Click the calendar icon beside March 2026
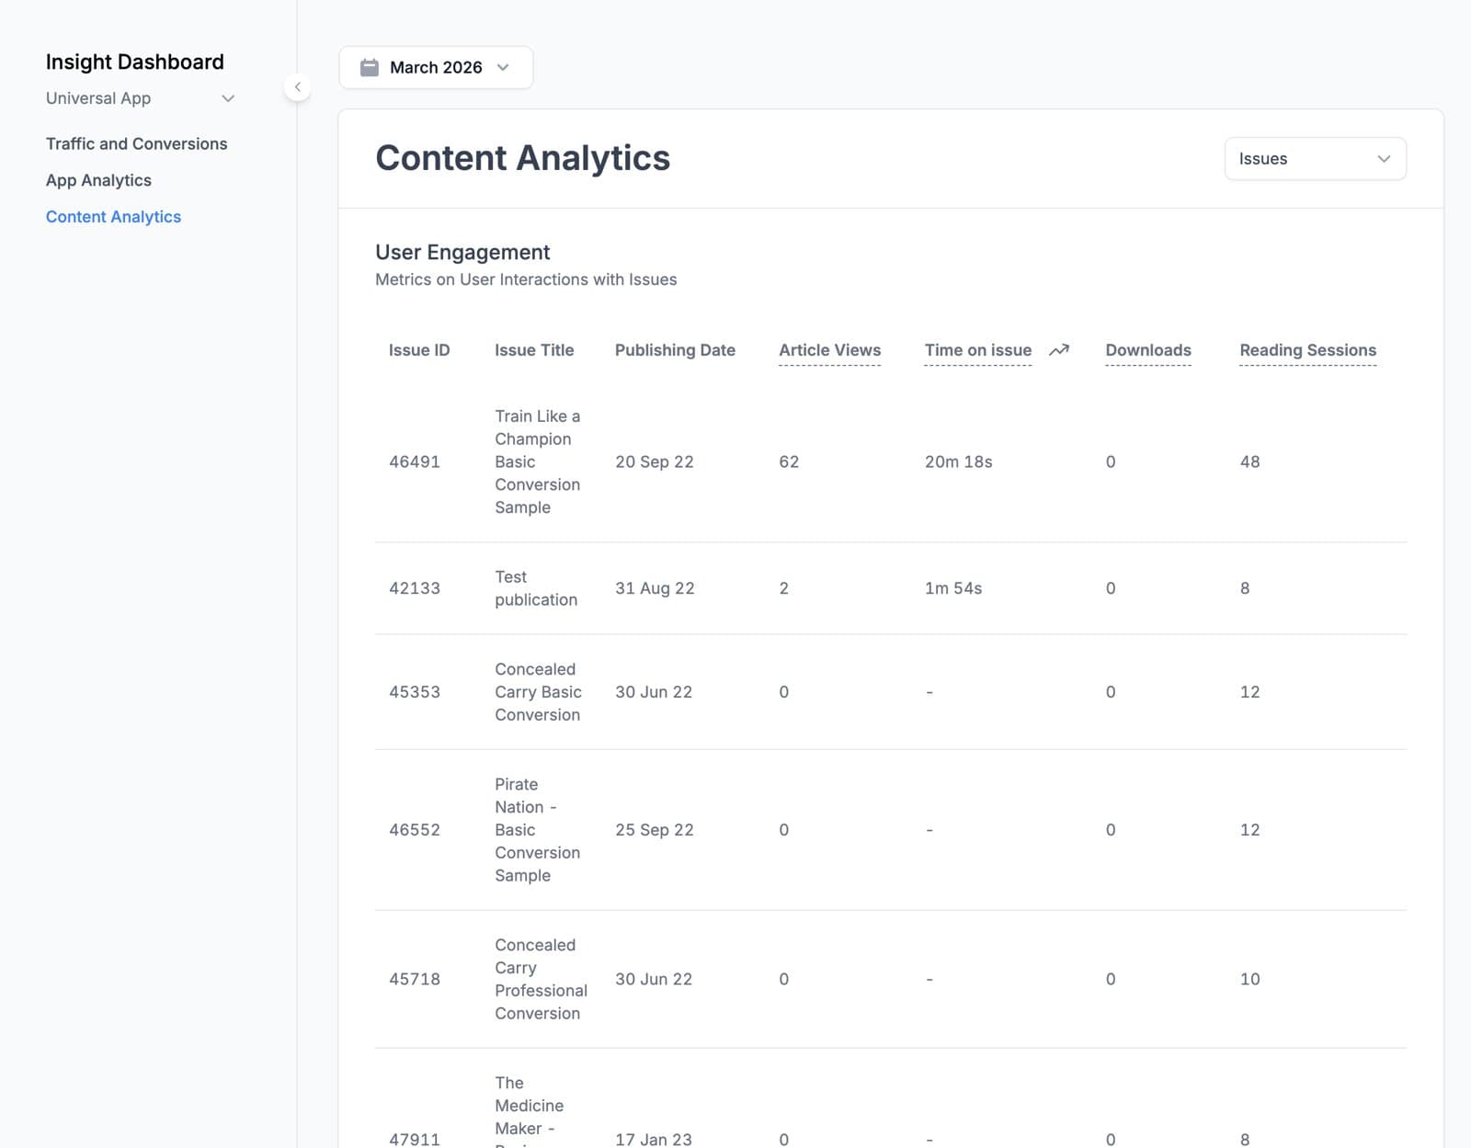 (370, 67)
